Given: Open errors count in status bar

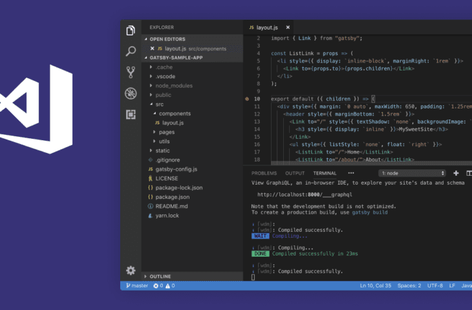Looking at the screenshot, I should [x=158, y=285].
